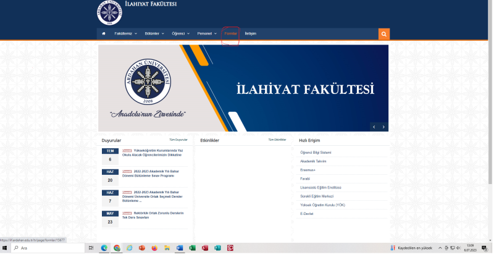The height and width of the screenshot is (278, 494).
Task: Click the Ardahan University logo in the header
Action: click(109, 12)
